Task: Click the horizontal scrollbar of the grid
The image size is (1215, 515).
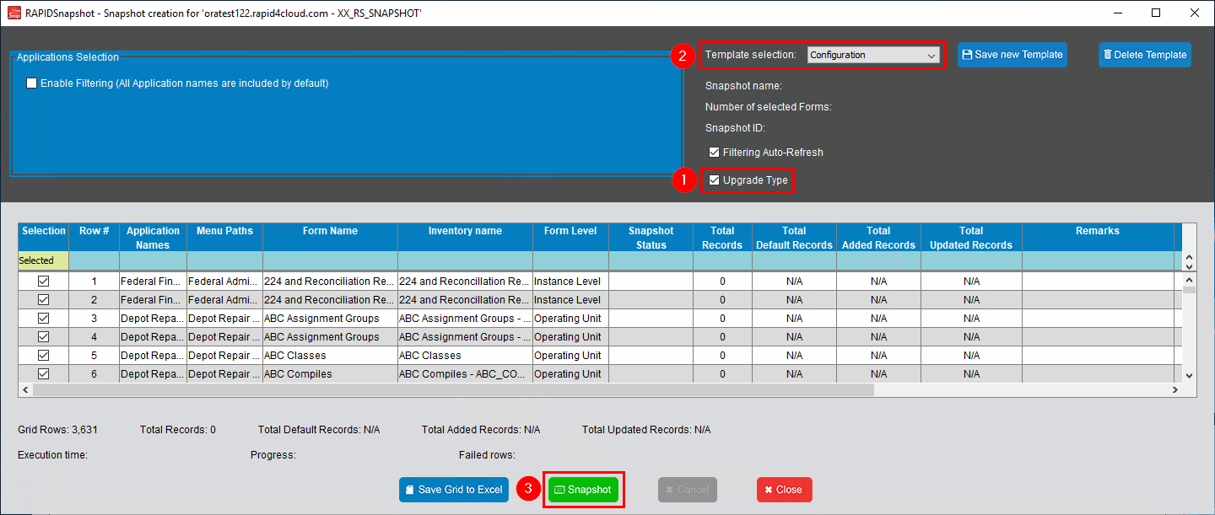Action: [453, 390]
